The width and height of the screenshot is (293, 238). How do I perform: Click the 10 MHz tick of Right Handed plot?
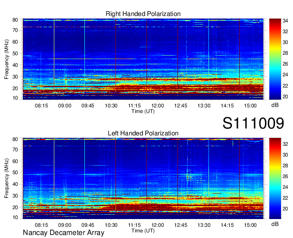click(15, 98)
